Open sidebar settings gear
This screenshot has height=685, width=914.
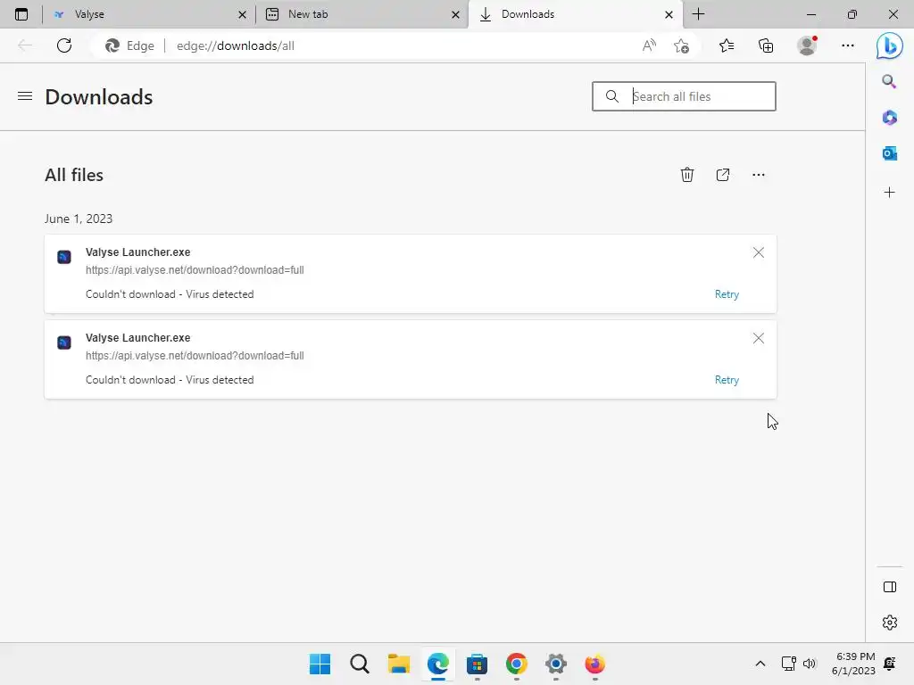(x=890, y=623)
